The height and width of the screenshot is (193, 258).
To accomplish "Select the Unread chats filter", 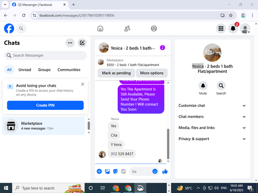I will (x=25, y=70).
